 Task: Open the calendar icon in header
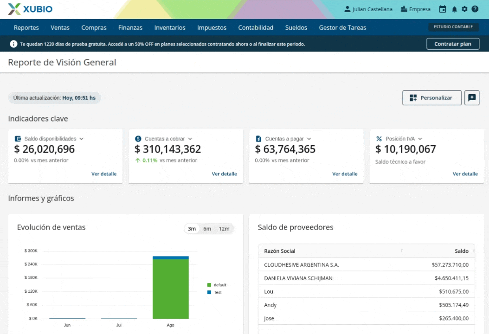442,9
